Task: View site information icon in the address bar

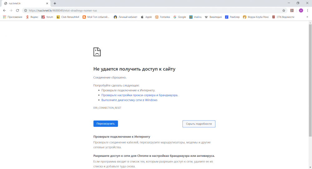Action: coord(26,11)
